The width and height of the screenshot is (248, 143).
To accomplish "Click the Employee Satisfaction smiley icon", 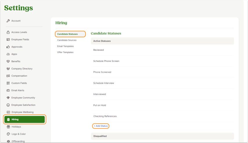I will 8,105.
